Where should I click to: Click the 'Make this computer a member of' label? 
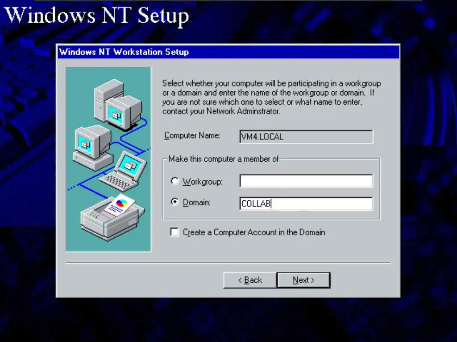tap(224, 159)
